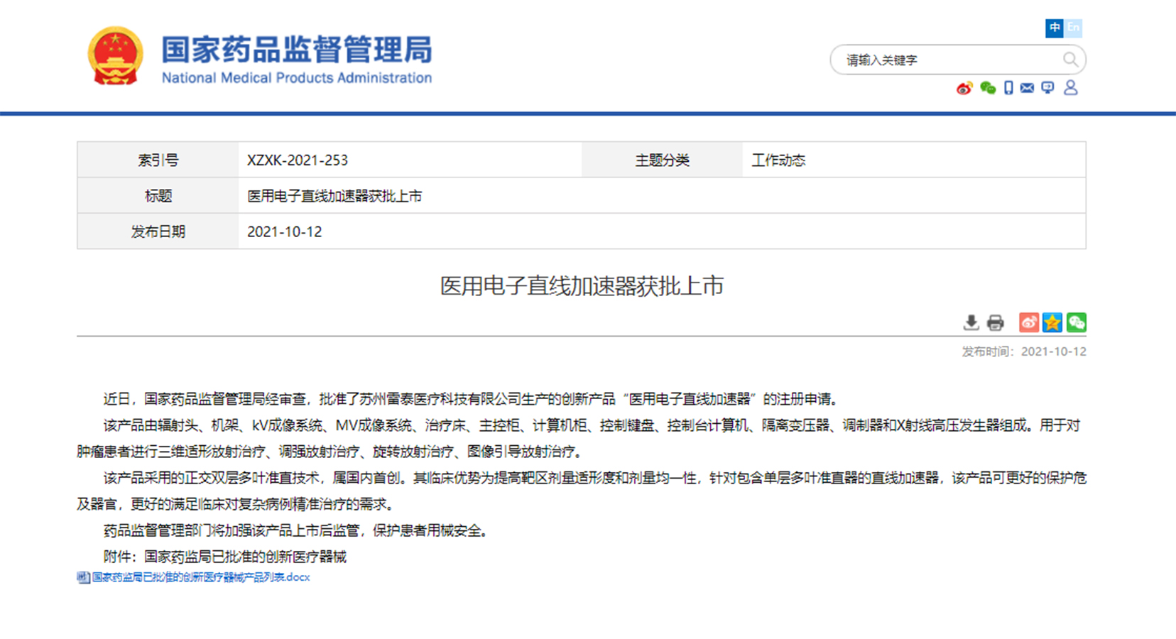The height and width of the screenshot is (639, 1176).
Task: Open the email envelope icon in header
Action: tap(1027, 88)
